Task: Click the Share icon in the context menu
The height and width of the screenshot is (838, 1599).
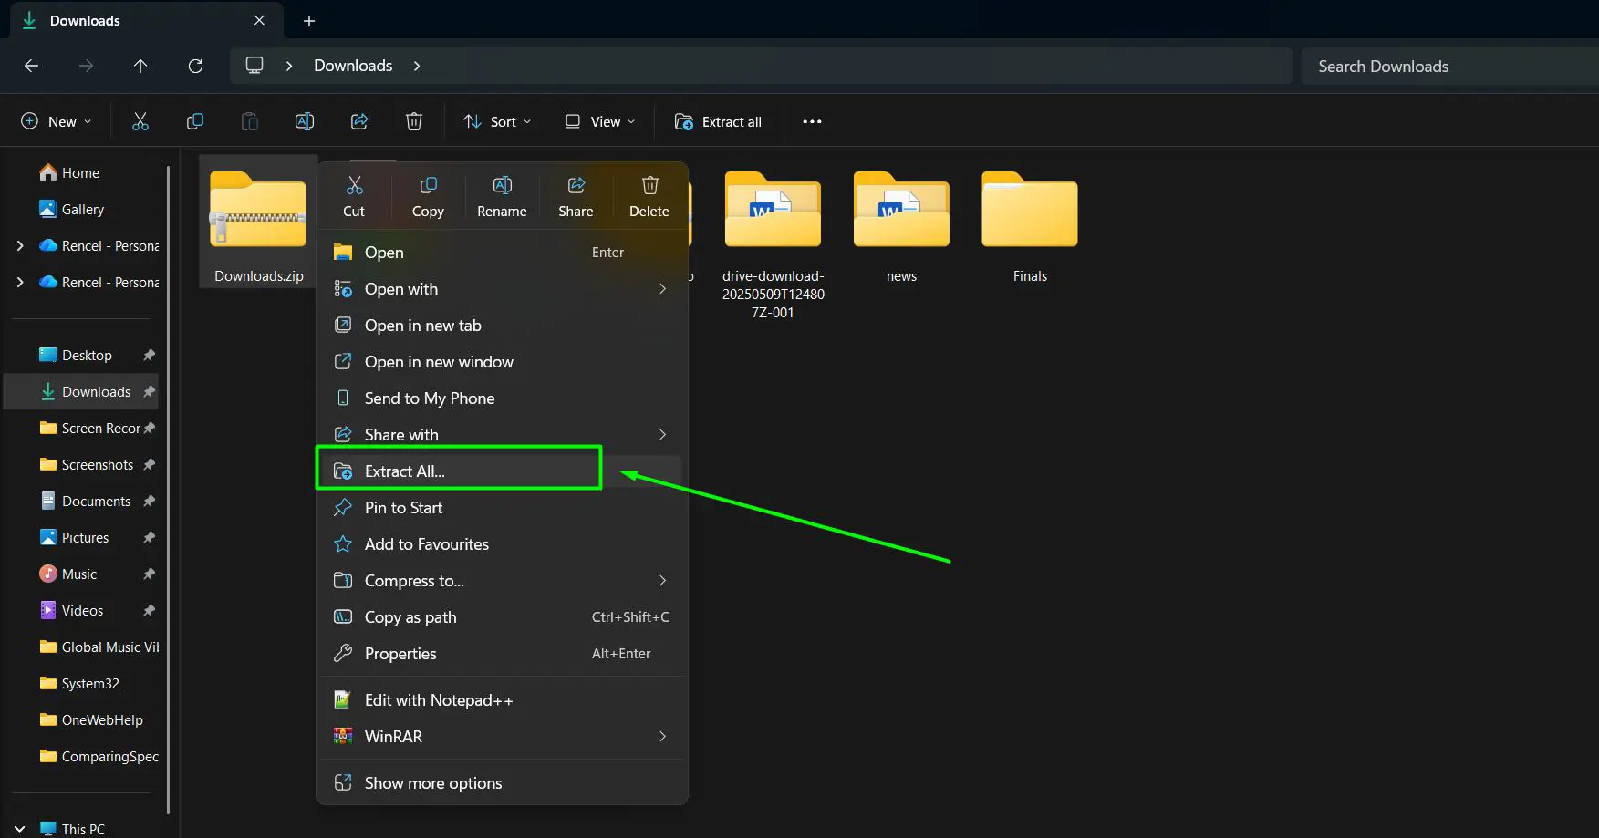Action: [576, 194]
